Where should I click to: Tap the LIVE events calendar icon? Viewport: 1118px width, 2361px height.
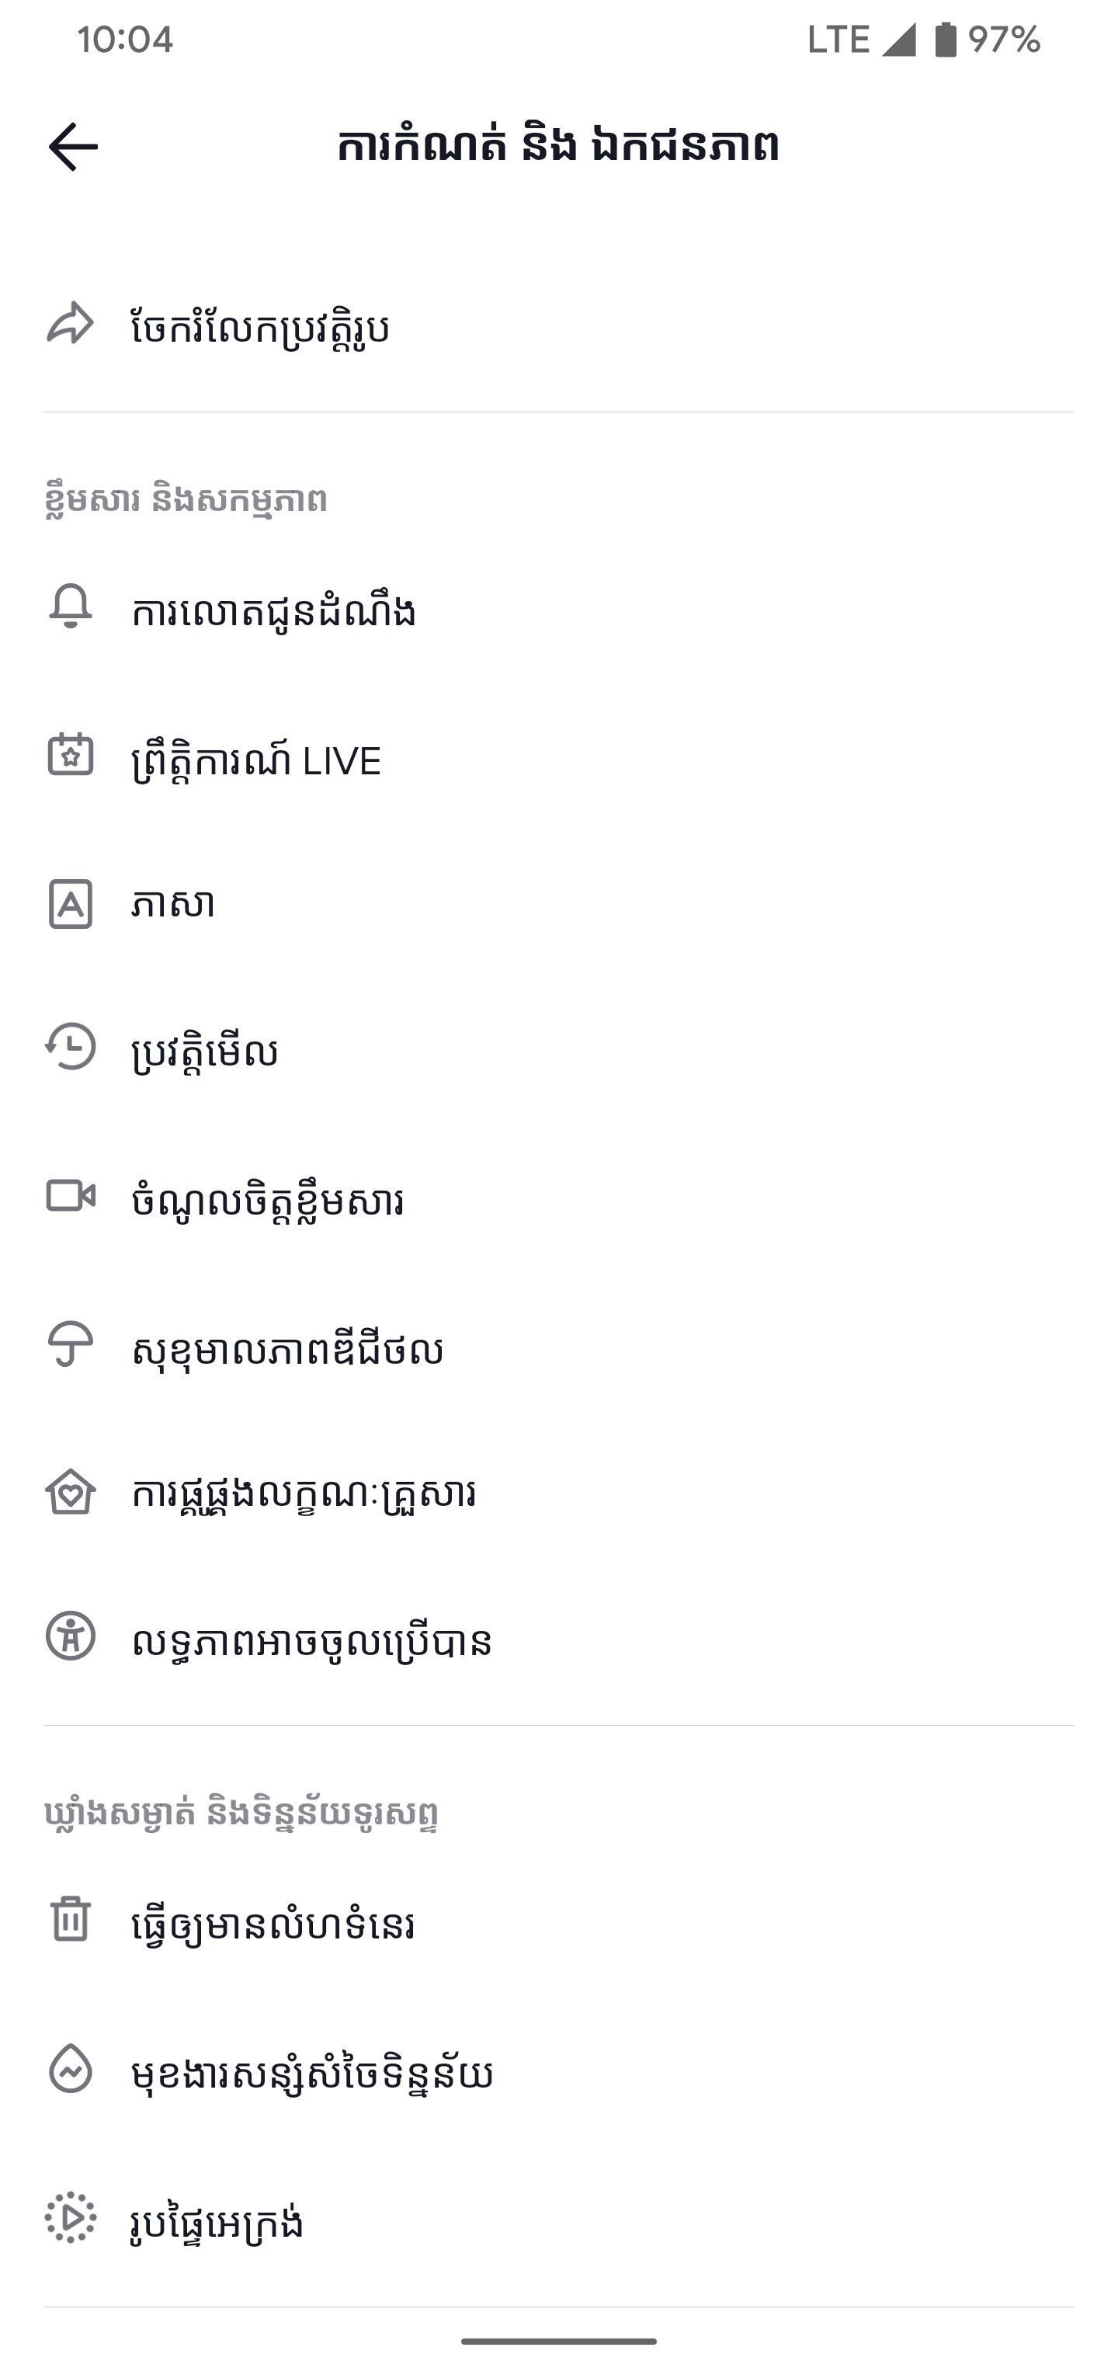(x=71, y=754)
